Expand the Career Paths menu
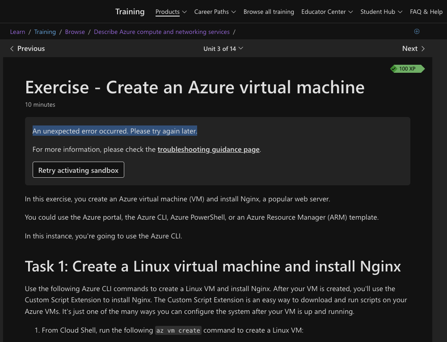The image size is (447, 342). 215,12
